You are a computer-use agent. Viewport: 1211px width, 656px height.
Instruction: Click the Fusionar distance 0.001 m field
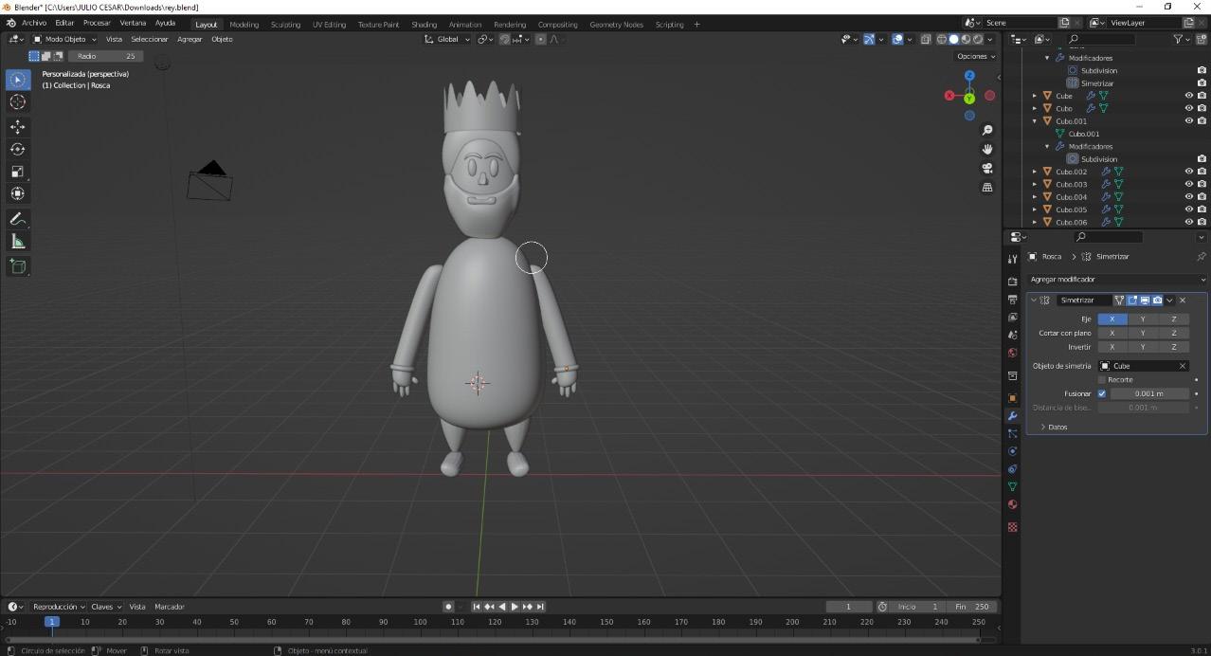pos(1148,393)
